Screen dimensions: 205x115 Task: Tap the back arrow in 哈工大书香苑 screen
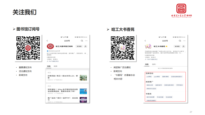145,41
